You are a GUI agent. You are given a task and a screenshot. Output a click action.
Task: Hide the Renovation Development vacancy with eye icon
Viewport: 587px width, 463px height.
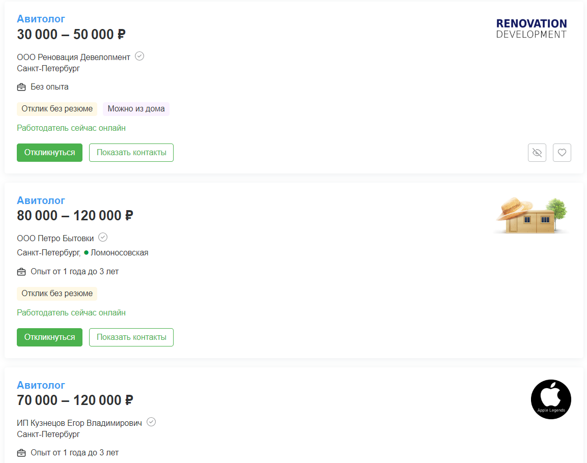tap(537, 153)
